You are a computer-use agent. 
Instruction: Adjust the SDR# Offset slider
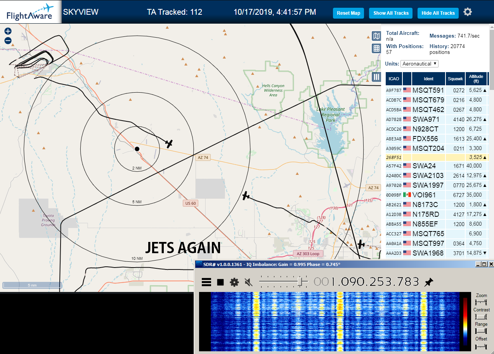481,346
